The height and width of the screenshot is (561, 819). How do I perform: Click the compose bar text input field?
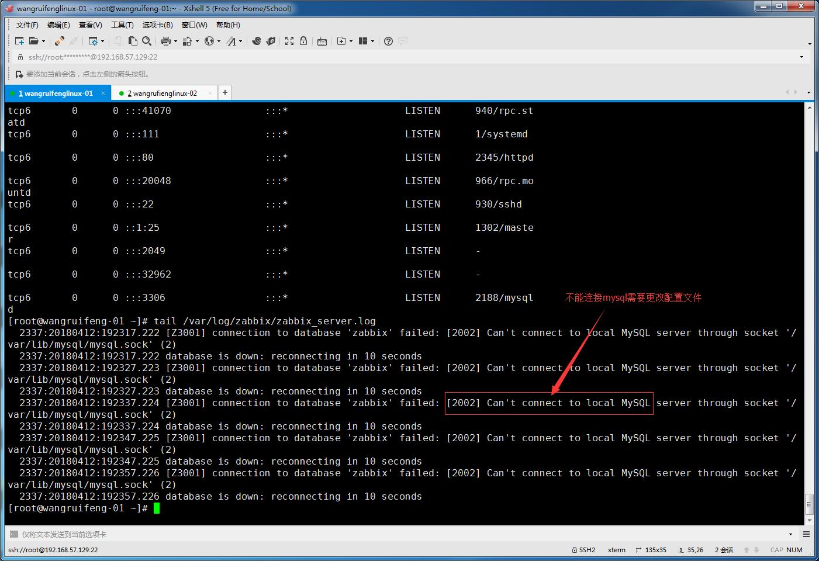click(x=403, y=534)
